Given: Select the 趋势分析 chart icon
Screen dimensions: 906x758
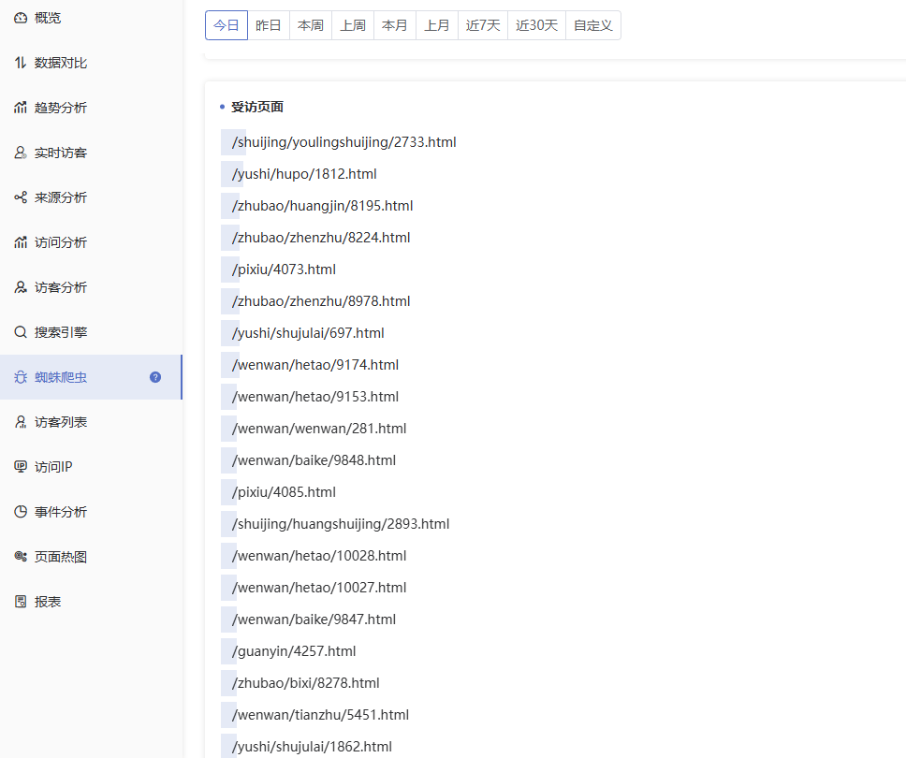Looking at the screenshot, I should (21, 108).
